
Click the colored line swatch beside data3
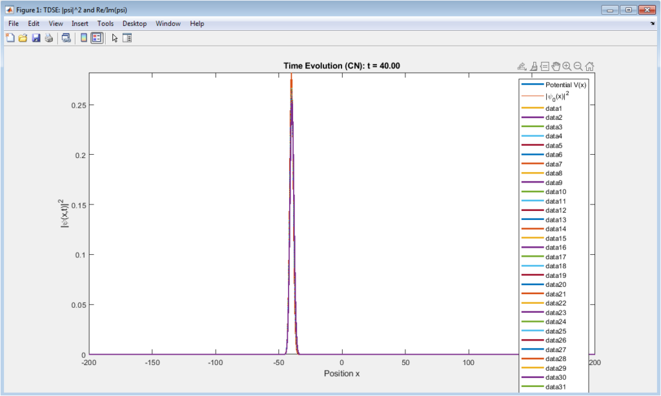click(x=532, y=126)
